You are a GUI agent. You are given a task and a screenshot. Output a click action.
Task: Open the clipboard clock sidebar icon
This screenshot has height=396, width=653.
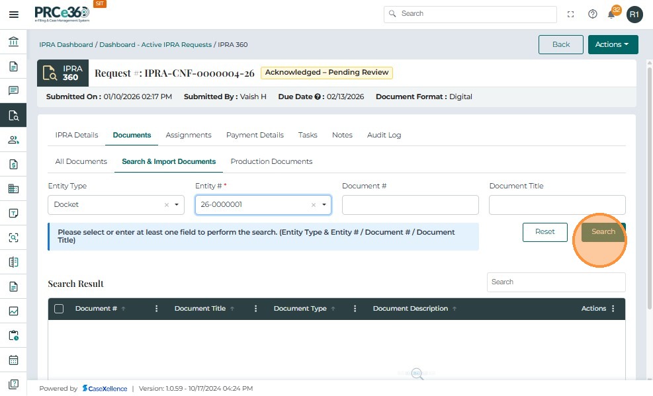tap(13, 335)
